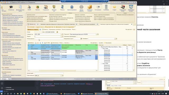Screen dimensions: 169x95
Task: Open the Воинский учет section
Action: (54, 8)
